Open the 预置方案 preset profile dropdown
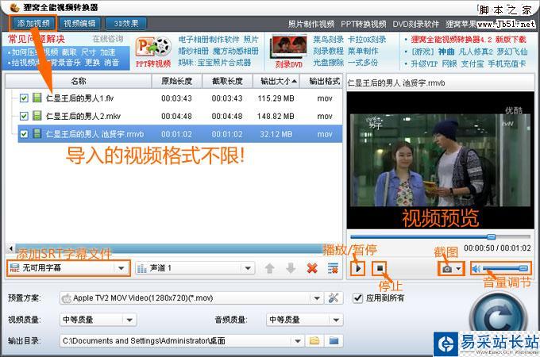 coord(191,297)
